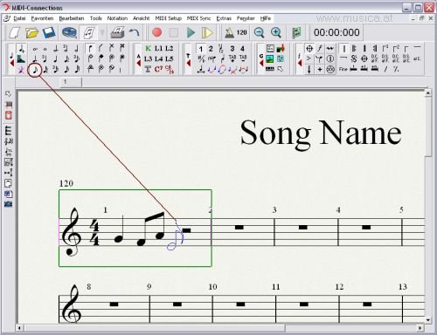Select the pointer tool in left sidebar
This screenshot has height=335, width=437.
8,93
